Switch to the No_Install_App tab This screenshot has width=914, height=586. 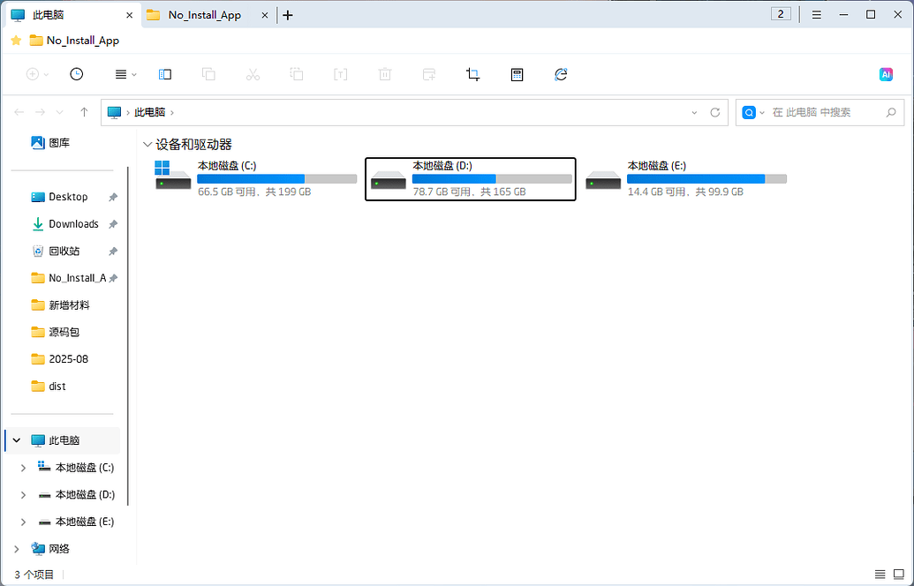[x=205, y=15]
